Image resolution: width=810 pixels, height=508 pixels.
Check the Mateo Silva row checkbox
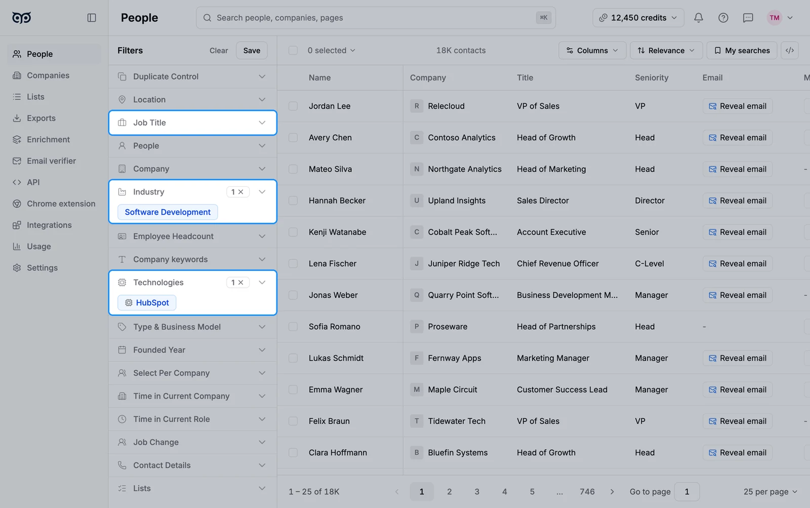[x=293, y=169]
